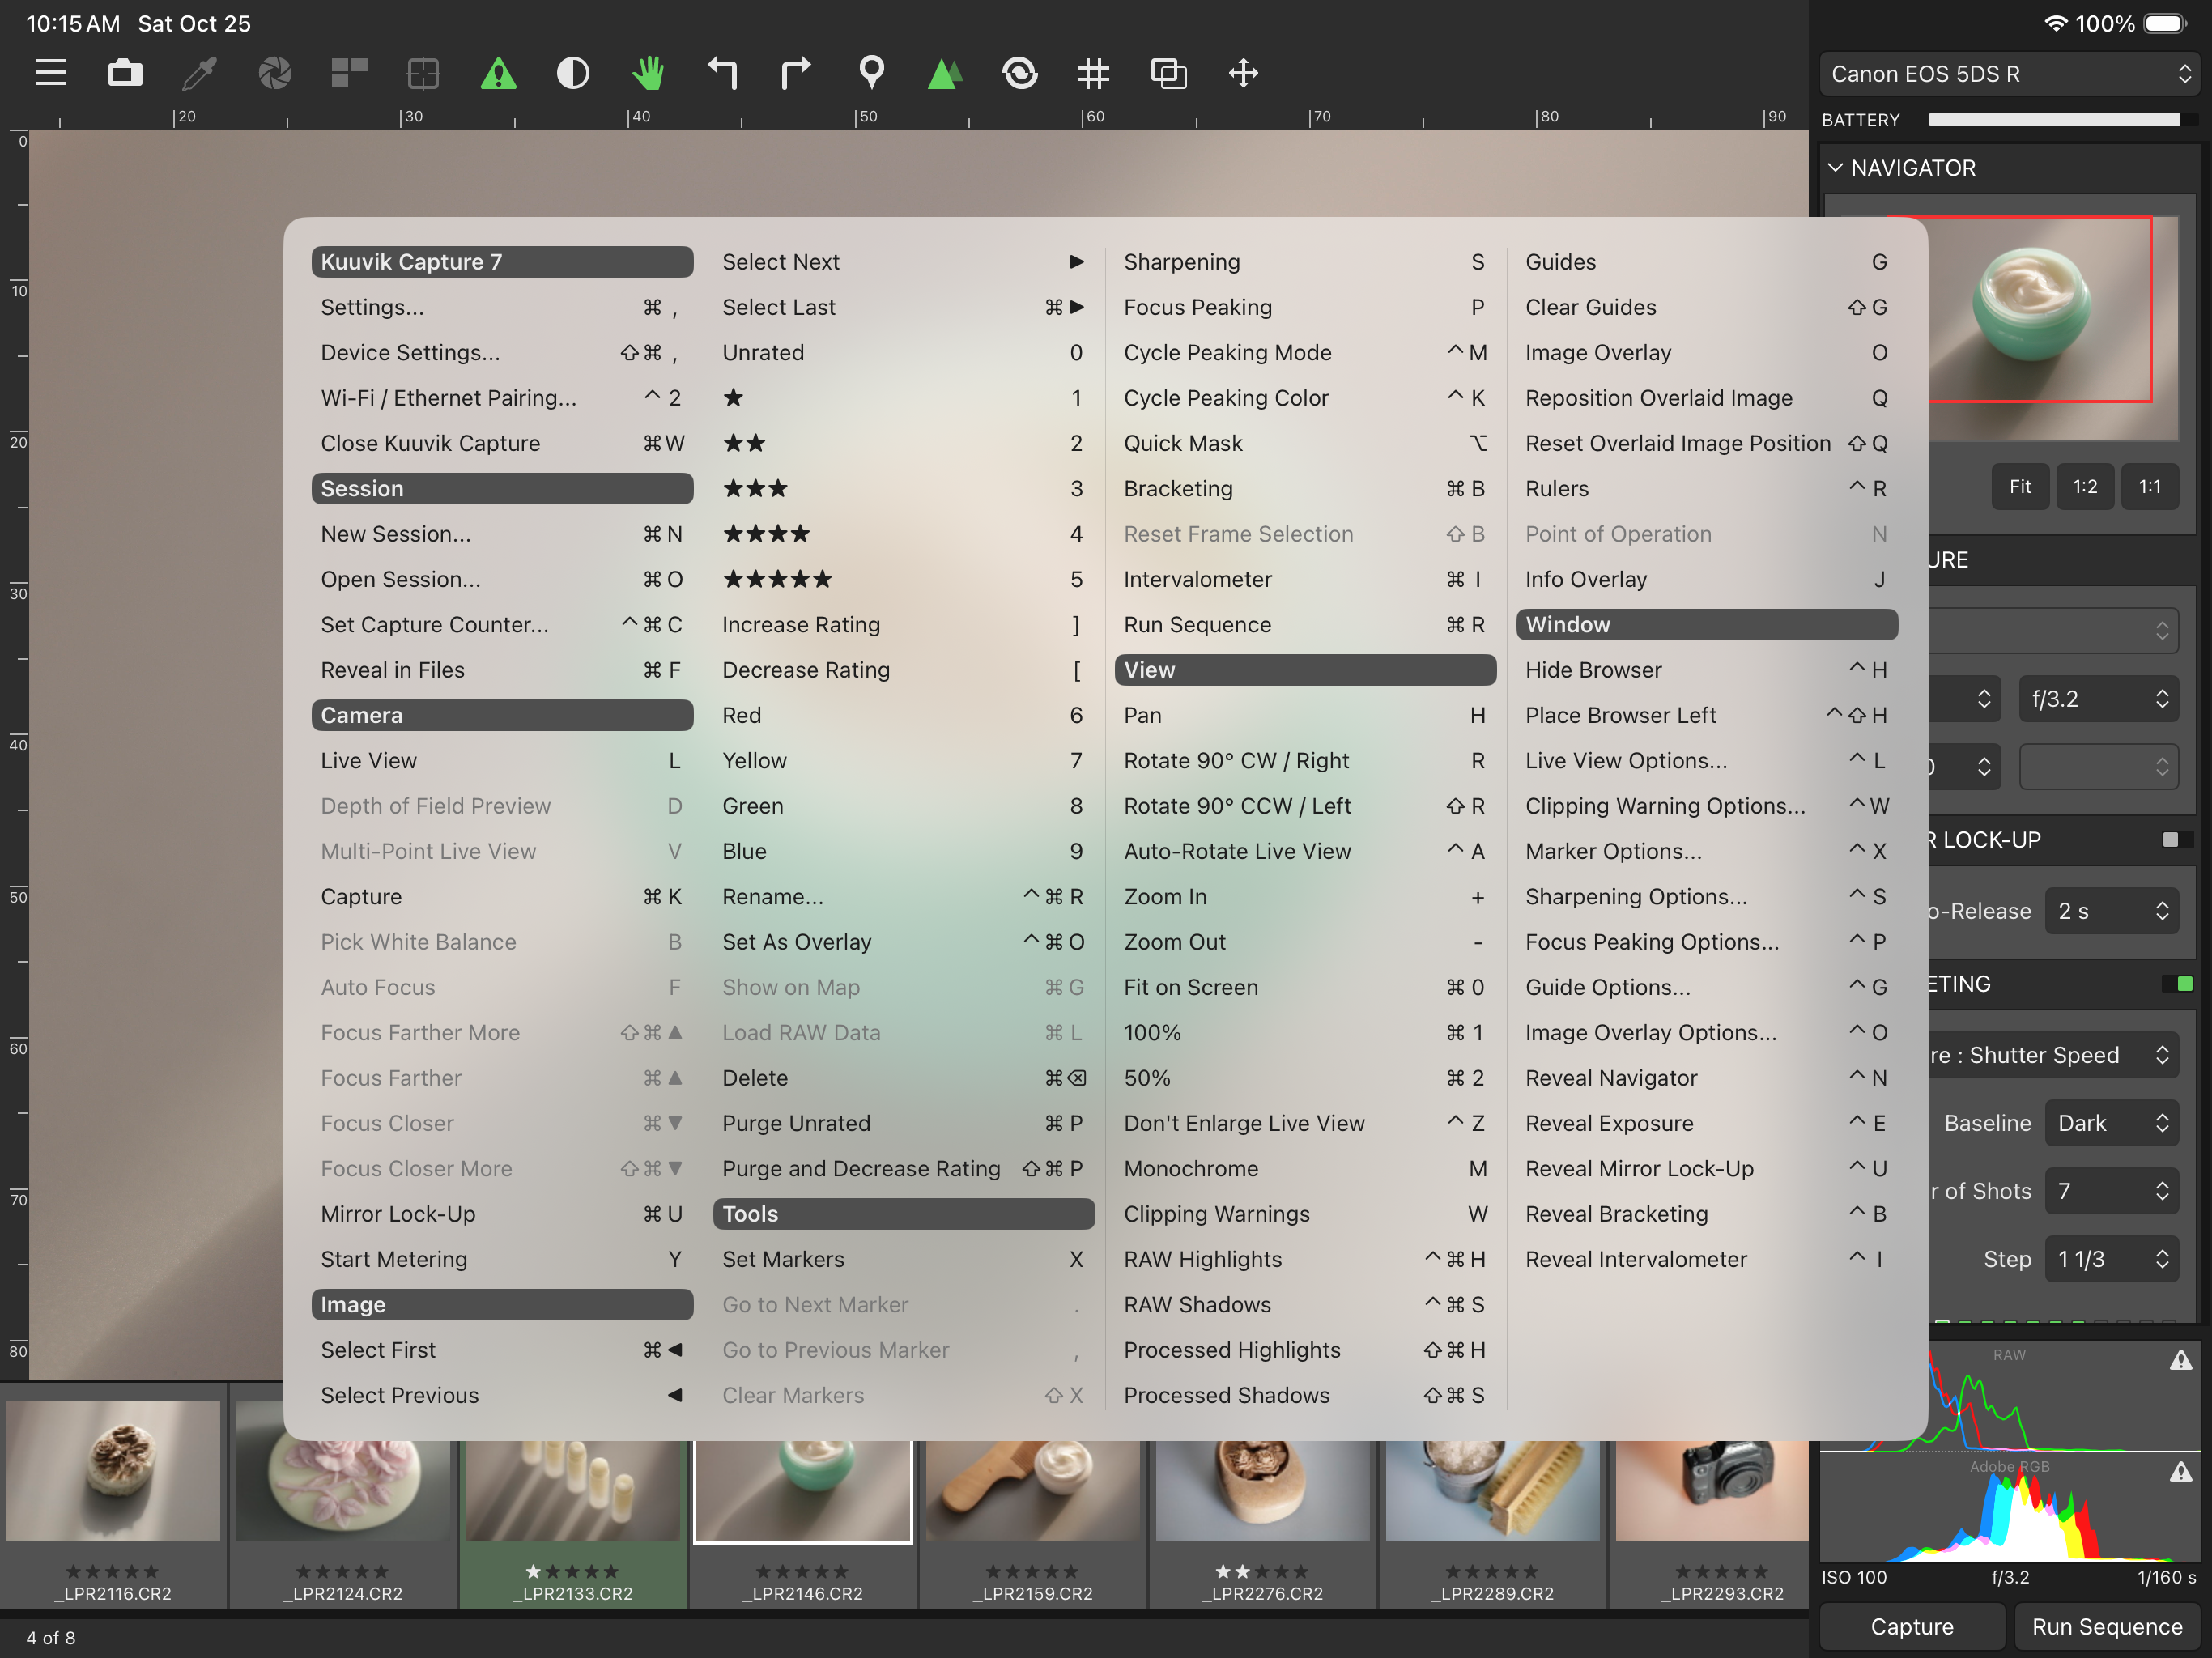Click the rotate left arrow icon
This screenshot has width=2212, height=1658.
pyautogui.click(x=722, y=73)
